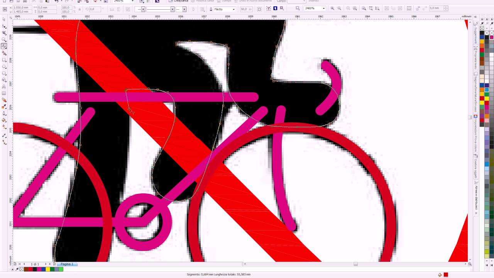Toggle the highlighted blue property bar icon
Viewport: 494px width, 278px height.
(x=275, y=8)
